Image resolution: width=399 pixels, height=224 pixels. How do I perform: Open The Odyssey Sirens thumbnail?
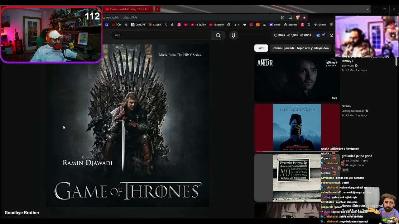(297, 128)
